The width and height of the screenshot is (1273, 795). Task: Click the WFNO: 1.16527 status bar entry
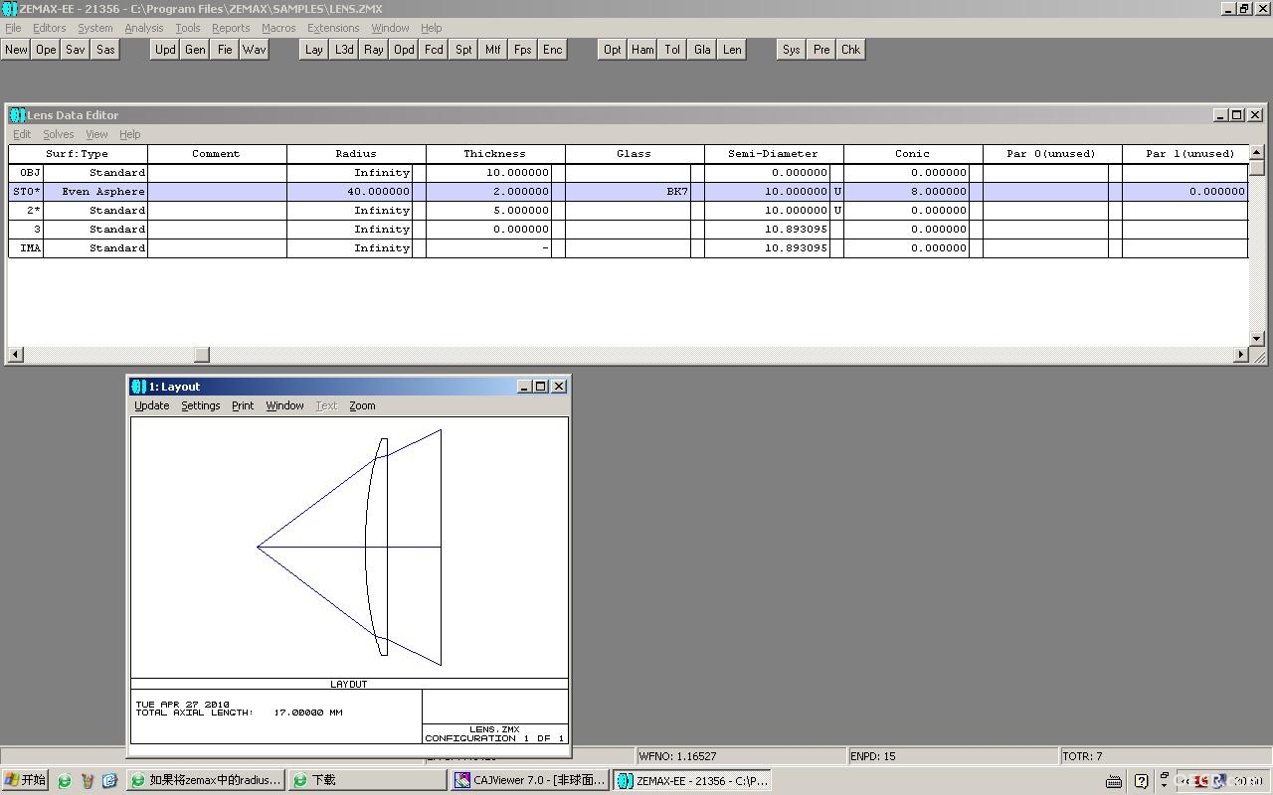pos(740,756)
